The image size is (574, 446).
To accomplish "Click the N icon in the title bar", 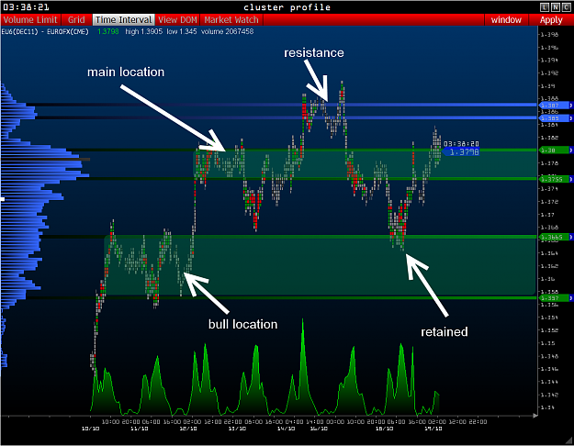I will point(556,7).
